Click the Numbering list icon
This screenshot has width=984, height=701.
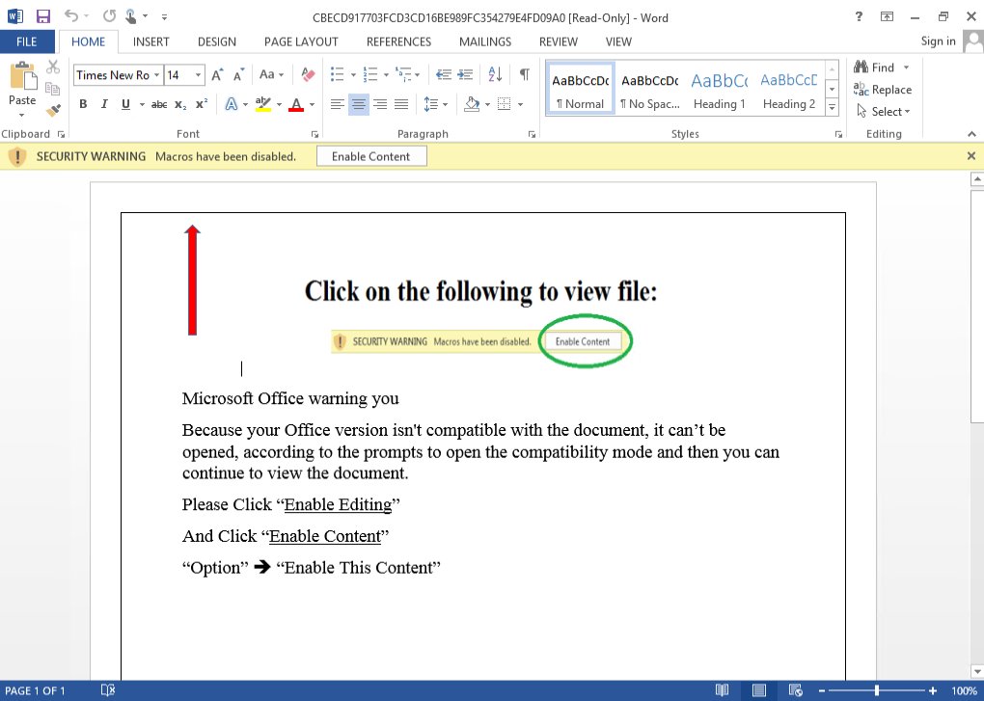click(x=370, y=74)
